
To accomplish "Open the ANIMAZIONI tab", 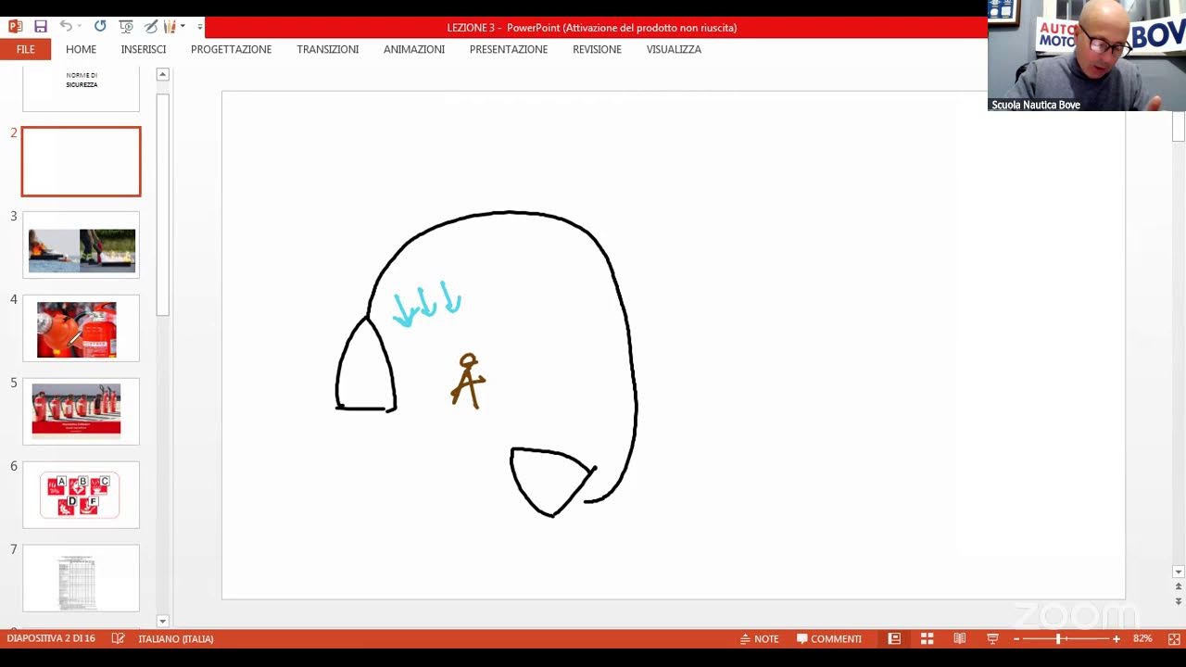I will [x=414, y=49].
